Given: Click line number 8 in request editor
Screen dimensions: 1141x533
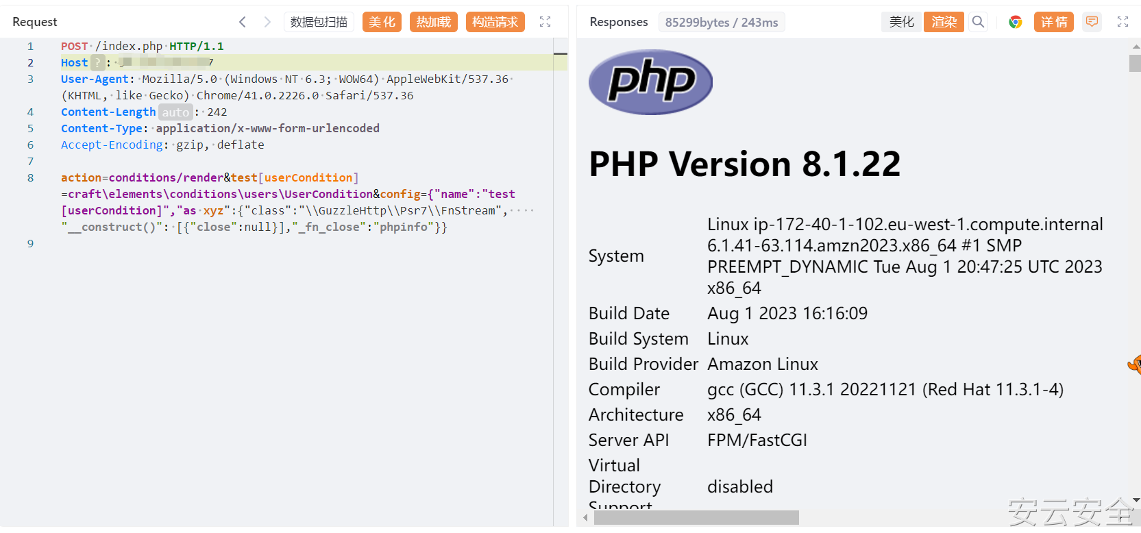Looking at the screenshot, I should click(x=30, y=178).
